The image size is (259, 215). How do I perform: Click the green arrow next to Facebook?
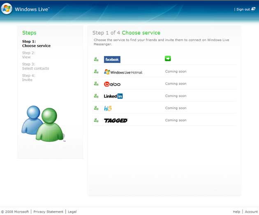pos(168,58)
